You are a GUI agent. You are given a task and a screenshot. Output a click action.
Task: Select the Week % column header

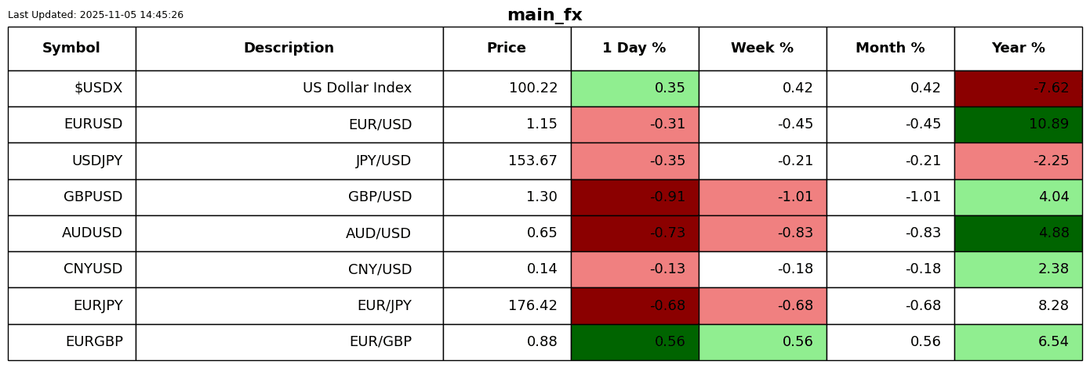(x=762, y=49)
